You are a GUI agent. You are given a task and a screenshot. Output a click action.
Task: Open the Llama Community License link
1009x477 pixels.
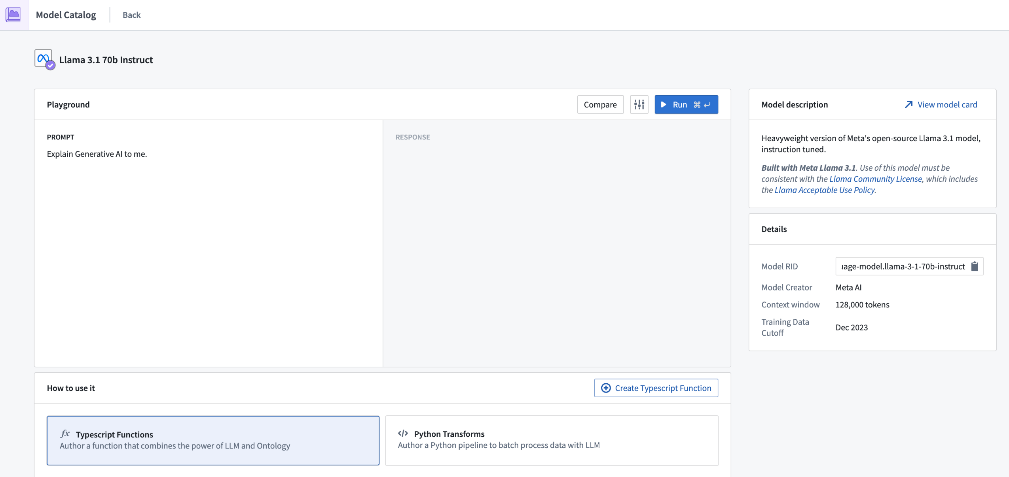[x=875, y=179]
